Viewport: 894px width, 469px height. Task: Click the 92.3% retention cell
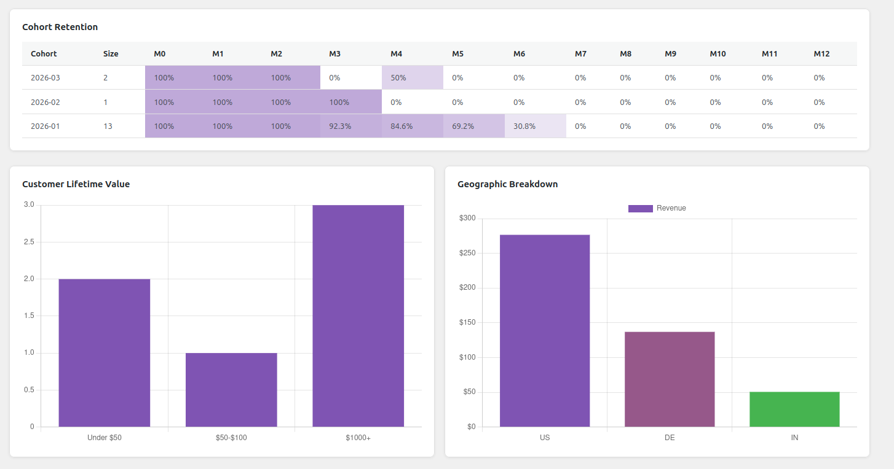click(351, 126)
